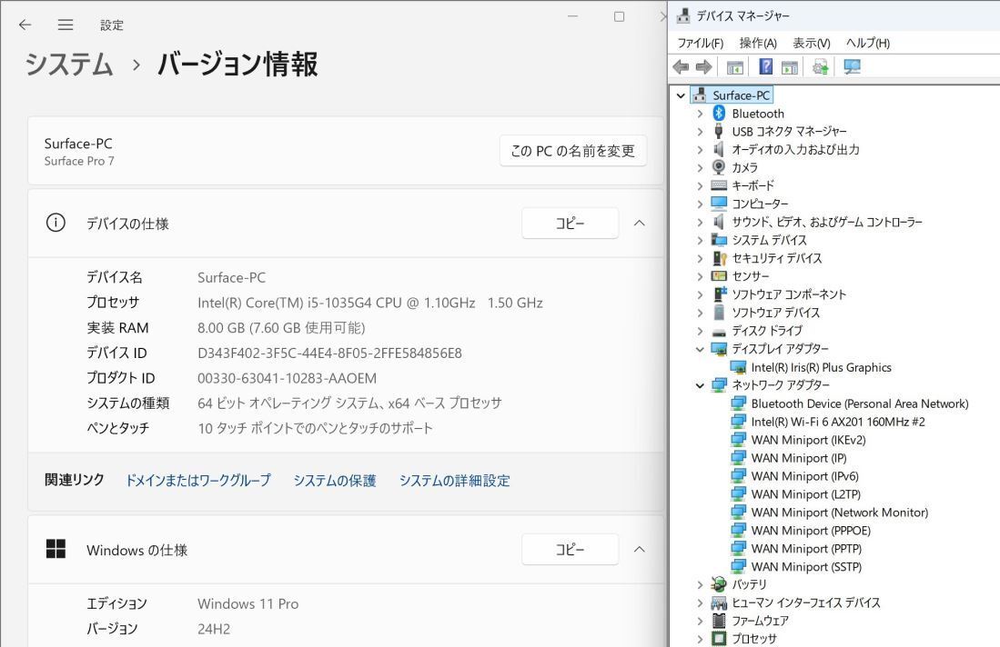
Task: Select WAN Miniport (PPPOE)
Action: (x=811, y=531)
